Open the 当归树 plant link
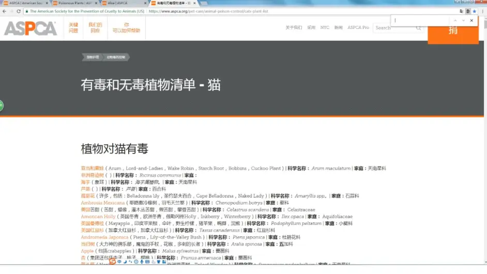The image size is (487, 274). click(87, 244)
